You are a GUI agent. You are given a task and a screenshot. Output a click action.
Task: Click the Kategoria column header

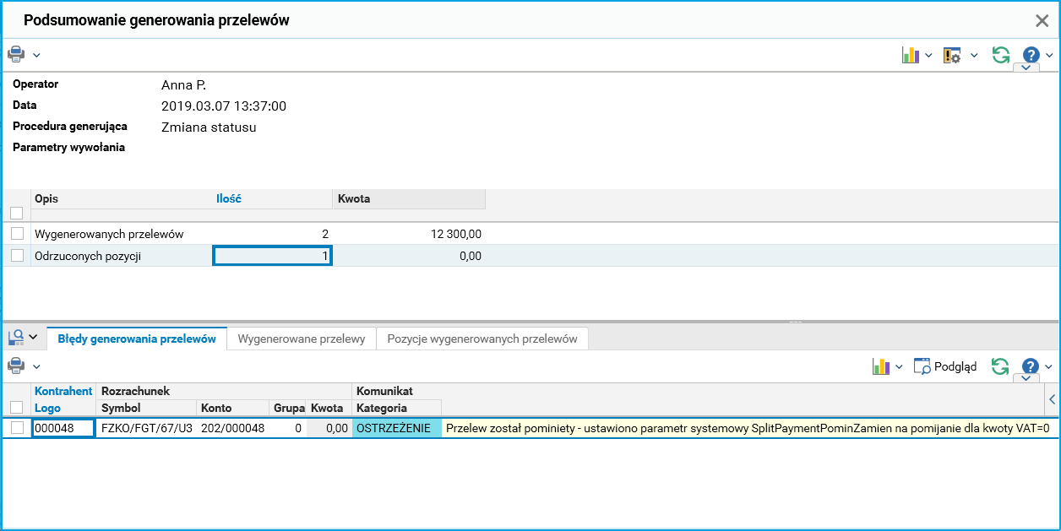pos(396,408)
